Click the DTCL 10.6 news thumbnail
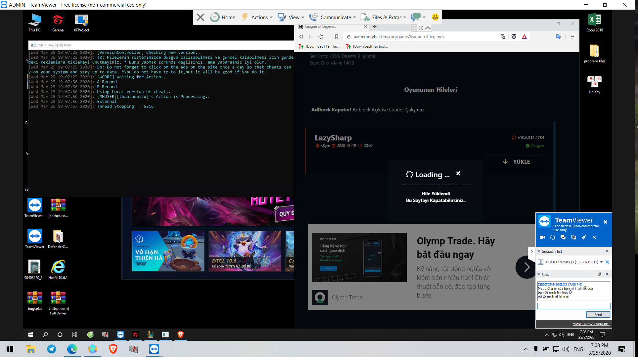The height and width of the screenshot is (358, 638). [245, 251]
